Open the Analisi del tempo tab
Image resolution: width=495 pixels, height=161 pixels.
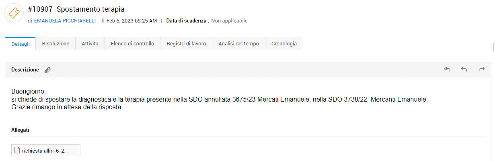pyautogui.click(x=238, y=44)
